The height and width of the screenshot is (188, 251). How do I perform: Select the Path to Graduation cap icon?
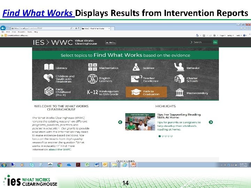point(136,92)
